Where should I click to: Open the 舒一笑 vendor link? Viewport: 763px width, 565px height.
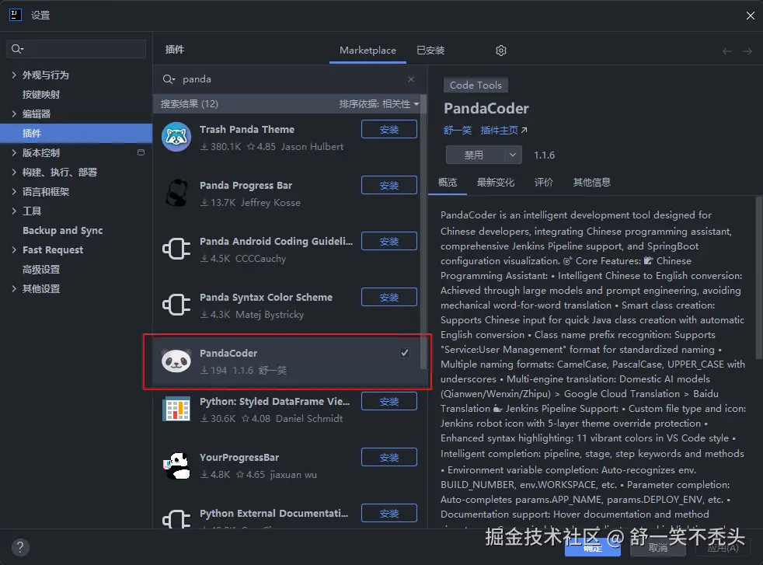458,130
